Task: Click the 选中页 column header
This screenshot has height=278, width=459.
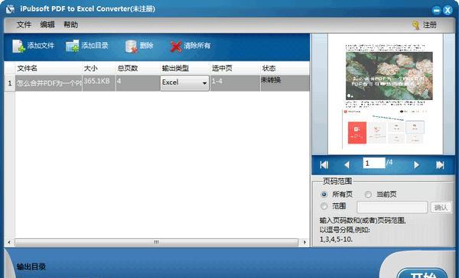Action: pos(235,69)
